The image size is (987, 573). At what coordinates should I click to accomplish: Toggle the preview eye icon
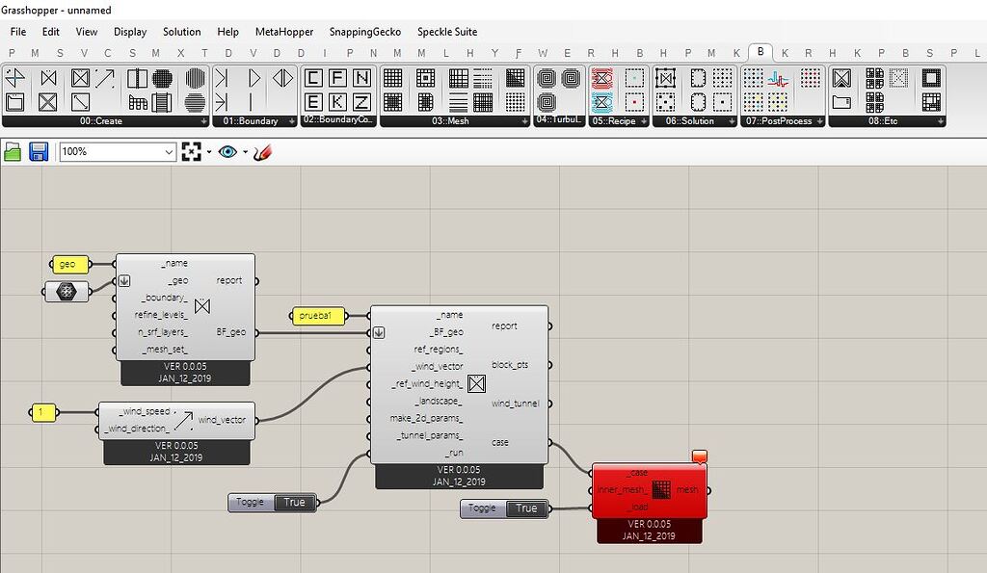[227, 152]
